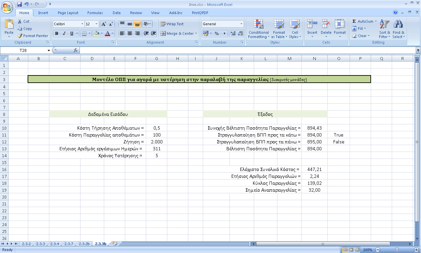Switch to Page Layout view in status bar
Image resolution: width=421 pixels, height=253 pixels.
click(x=351, y=250)
